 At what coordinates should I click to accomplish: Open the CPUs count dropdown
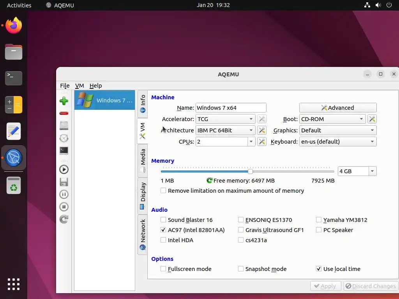(x=251, y=142)
